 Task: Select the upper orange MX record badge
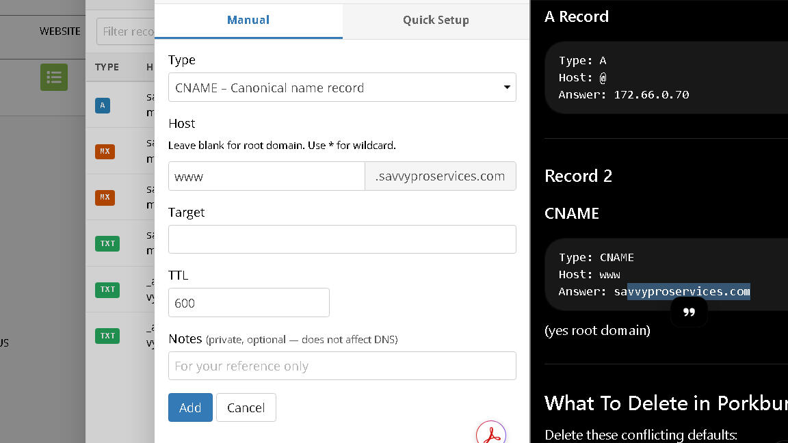click(105, 151)
